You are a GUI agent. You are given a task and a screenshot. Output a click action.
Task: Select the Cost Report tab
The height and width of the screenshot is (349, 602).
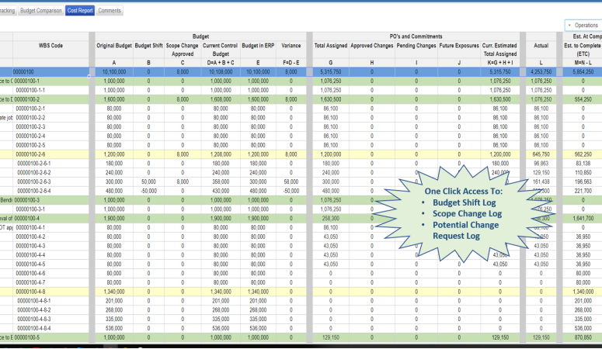[80, 11]
